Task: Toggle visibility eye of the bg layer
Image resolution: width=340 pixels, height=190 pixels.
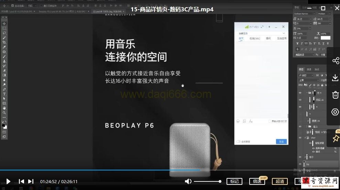Action: (300, 164)
